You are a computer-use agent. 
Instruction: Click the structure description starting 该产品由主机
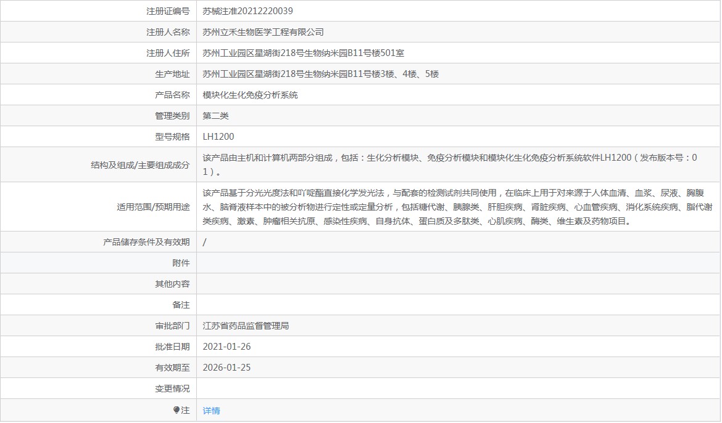point(450,164)
